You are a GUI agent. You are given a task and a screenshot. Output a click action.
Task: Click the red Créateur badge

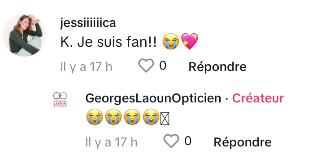(258, 98)
